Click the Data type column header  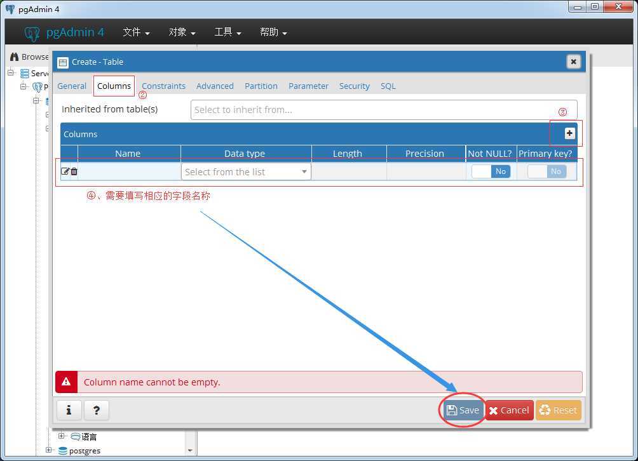[245, 153]
